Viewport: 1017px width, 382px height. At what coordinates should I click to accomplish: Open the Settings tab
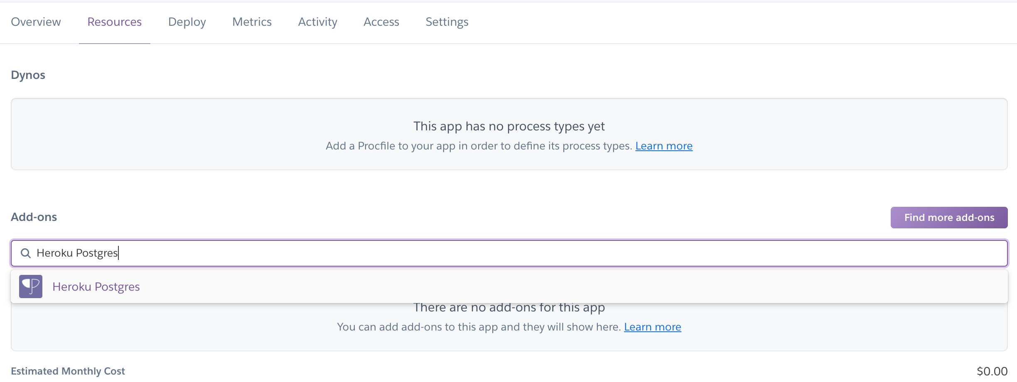(447, 22)
